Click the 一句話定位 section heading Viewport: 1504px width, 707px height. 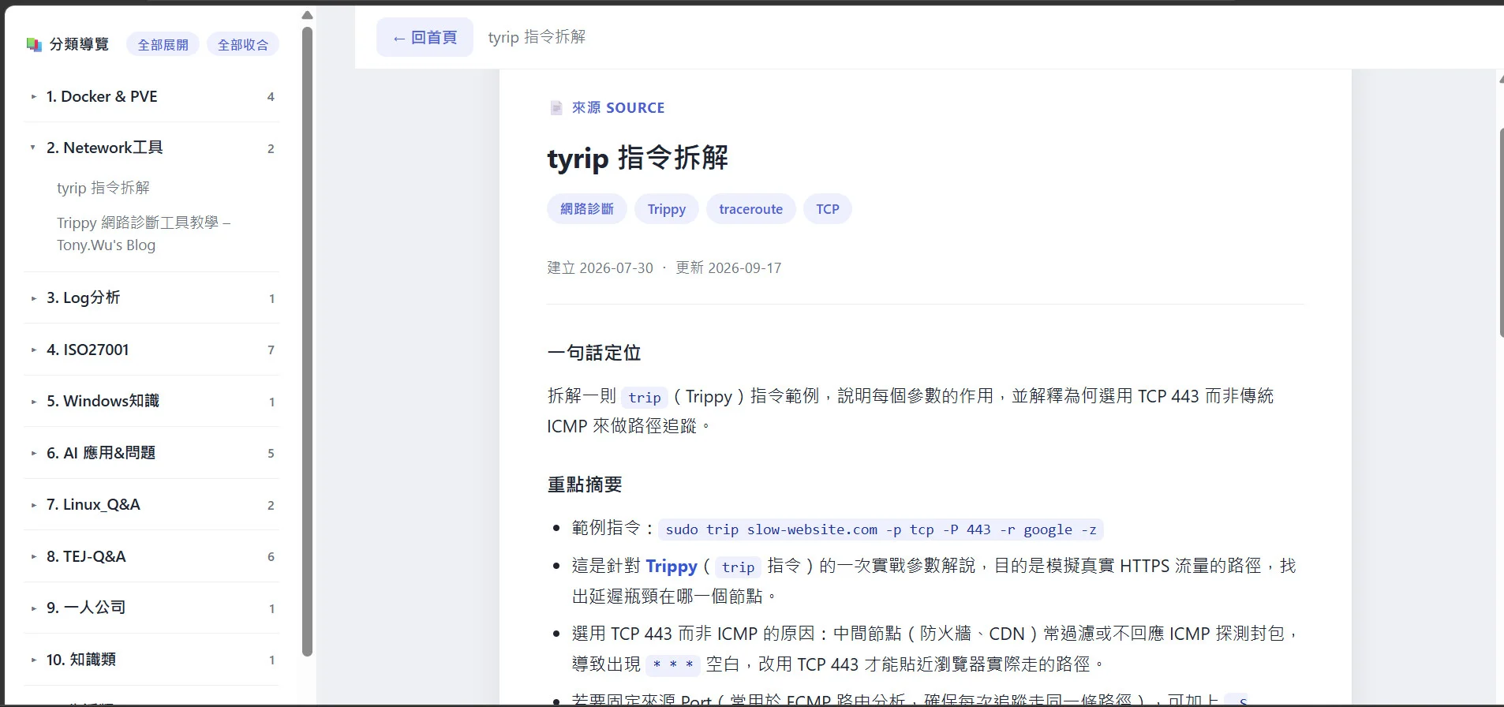click(x=594, y=353)
